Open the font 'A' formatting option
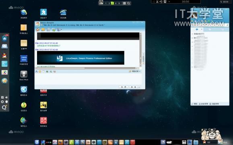Screen dimensions: 233x145 pyautogui.click(x=36, y=72)
